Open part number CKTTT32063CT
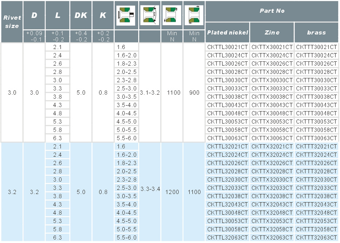 pos(316,238)
